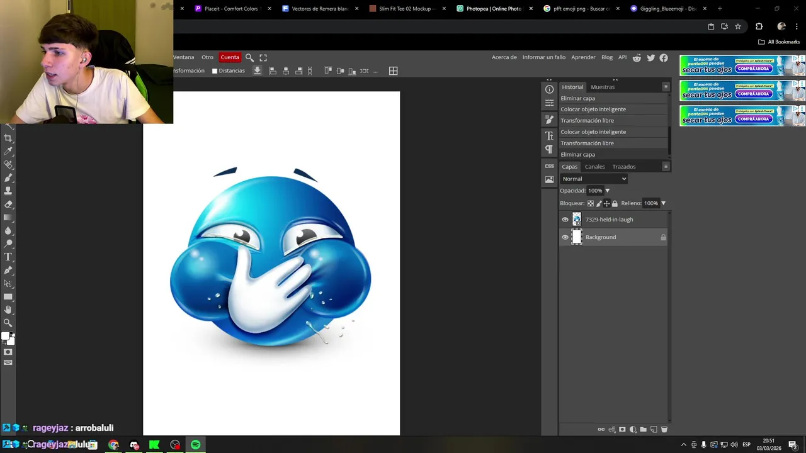Select the Dodge tool

[x=8, y=243]
